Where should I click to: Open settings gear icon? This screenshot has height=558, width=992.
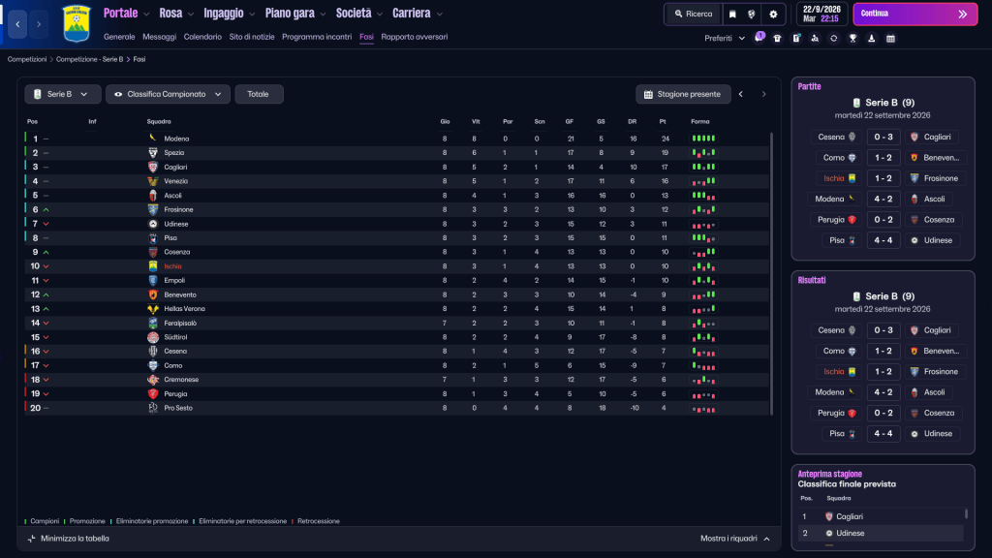(773, 14)
